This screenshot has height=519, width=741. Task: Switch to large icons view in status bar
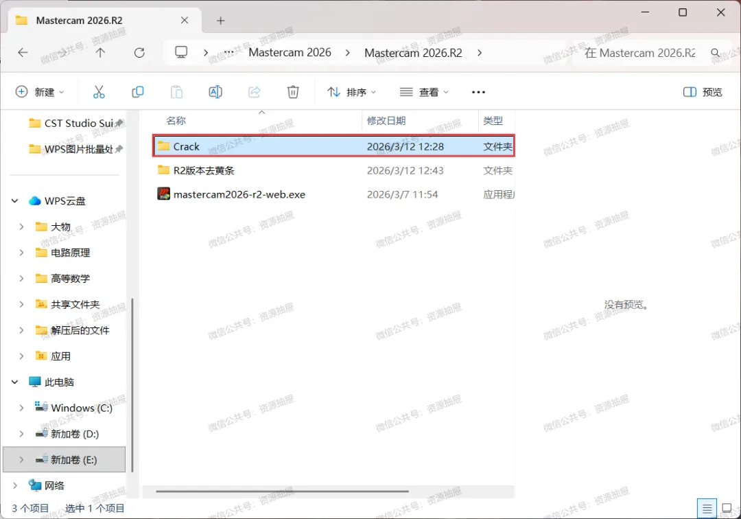click(x=727, y=509)
